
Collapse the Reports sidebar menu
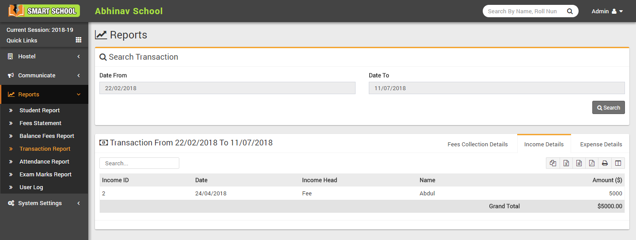click(x=44, y=95)
